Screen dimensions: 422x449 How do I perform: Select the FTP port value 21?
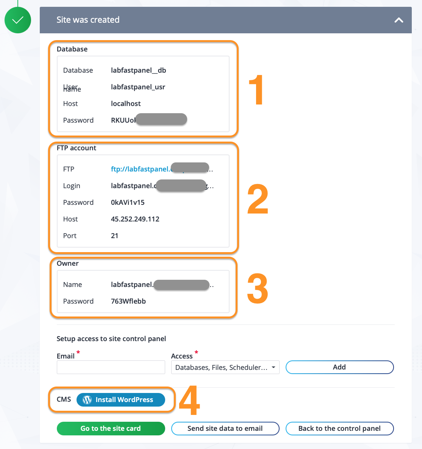coord(115,235)
